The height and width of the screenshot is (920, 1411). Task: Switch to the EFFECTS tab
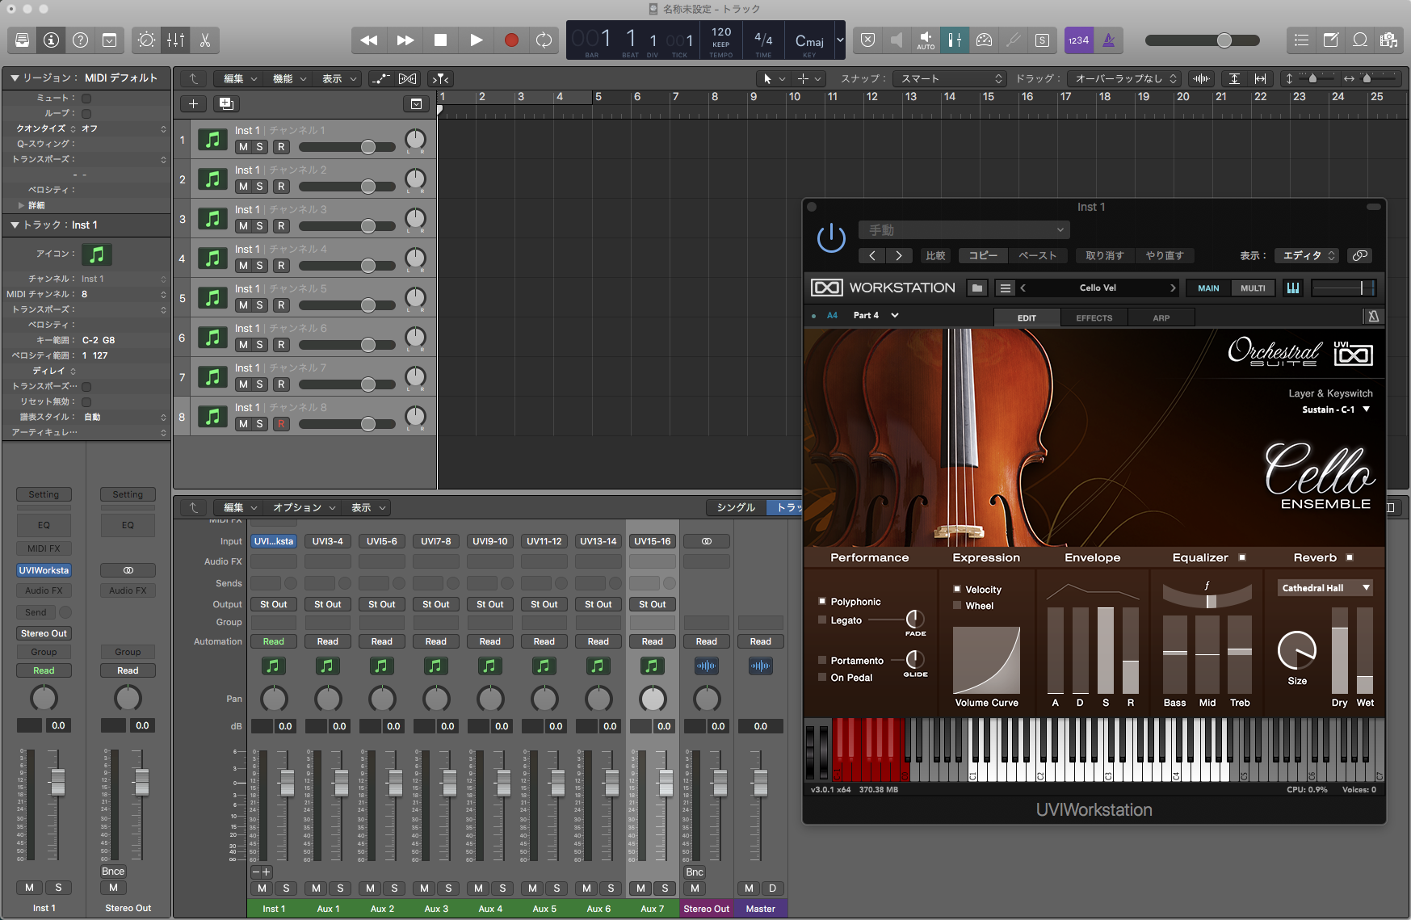click(x=1094, y=317)
